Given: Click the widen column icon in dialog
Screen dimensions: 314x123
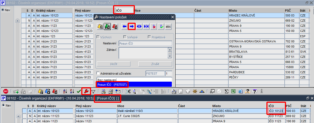Looking at the screenshot, I should pos(139,26).
